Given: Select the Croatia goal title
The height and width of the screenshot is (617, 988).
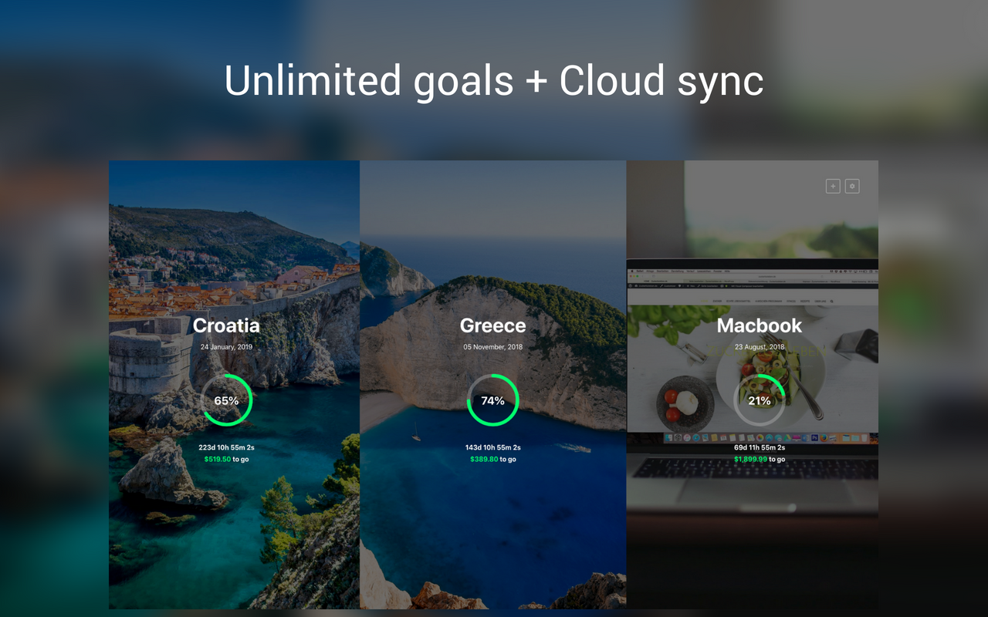Looking at the screenshot, I should (226, 325).
